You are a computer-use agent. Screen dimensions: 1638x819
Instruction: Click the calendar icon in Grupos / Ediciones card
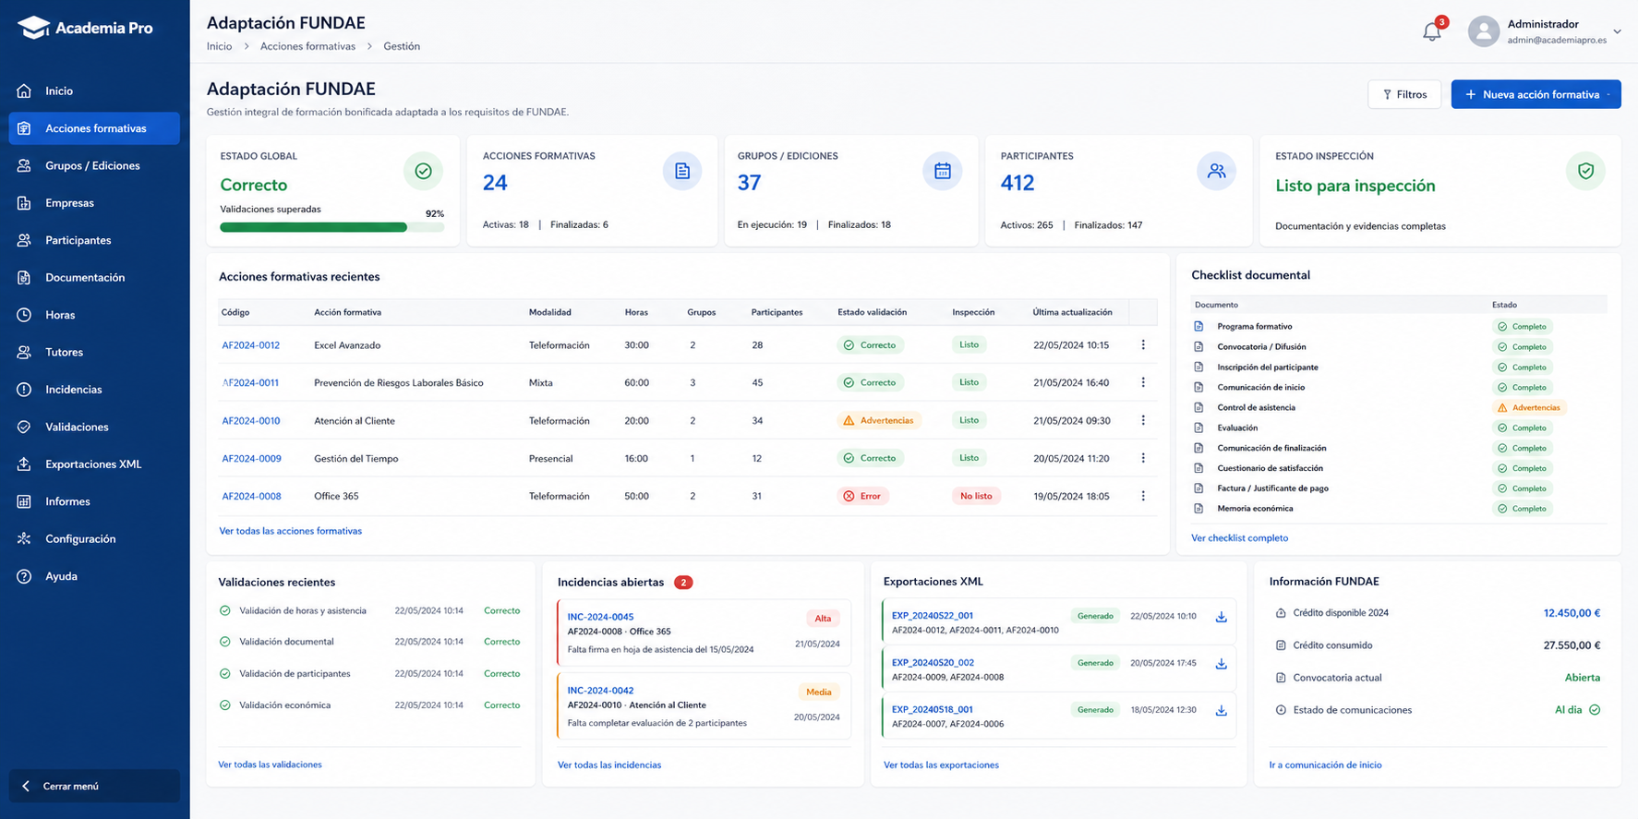tap(942, 171)
